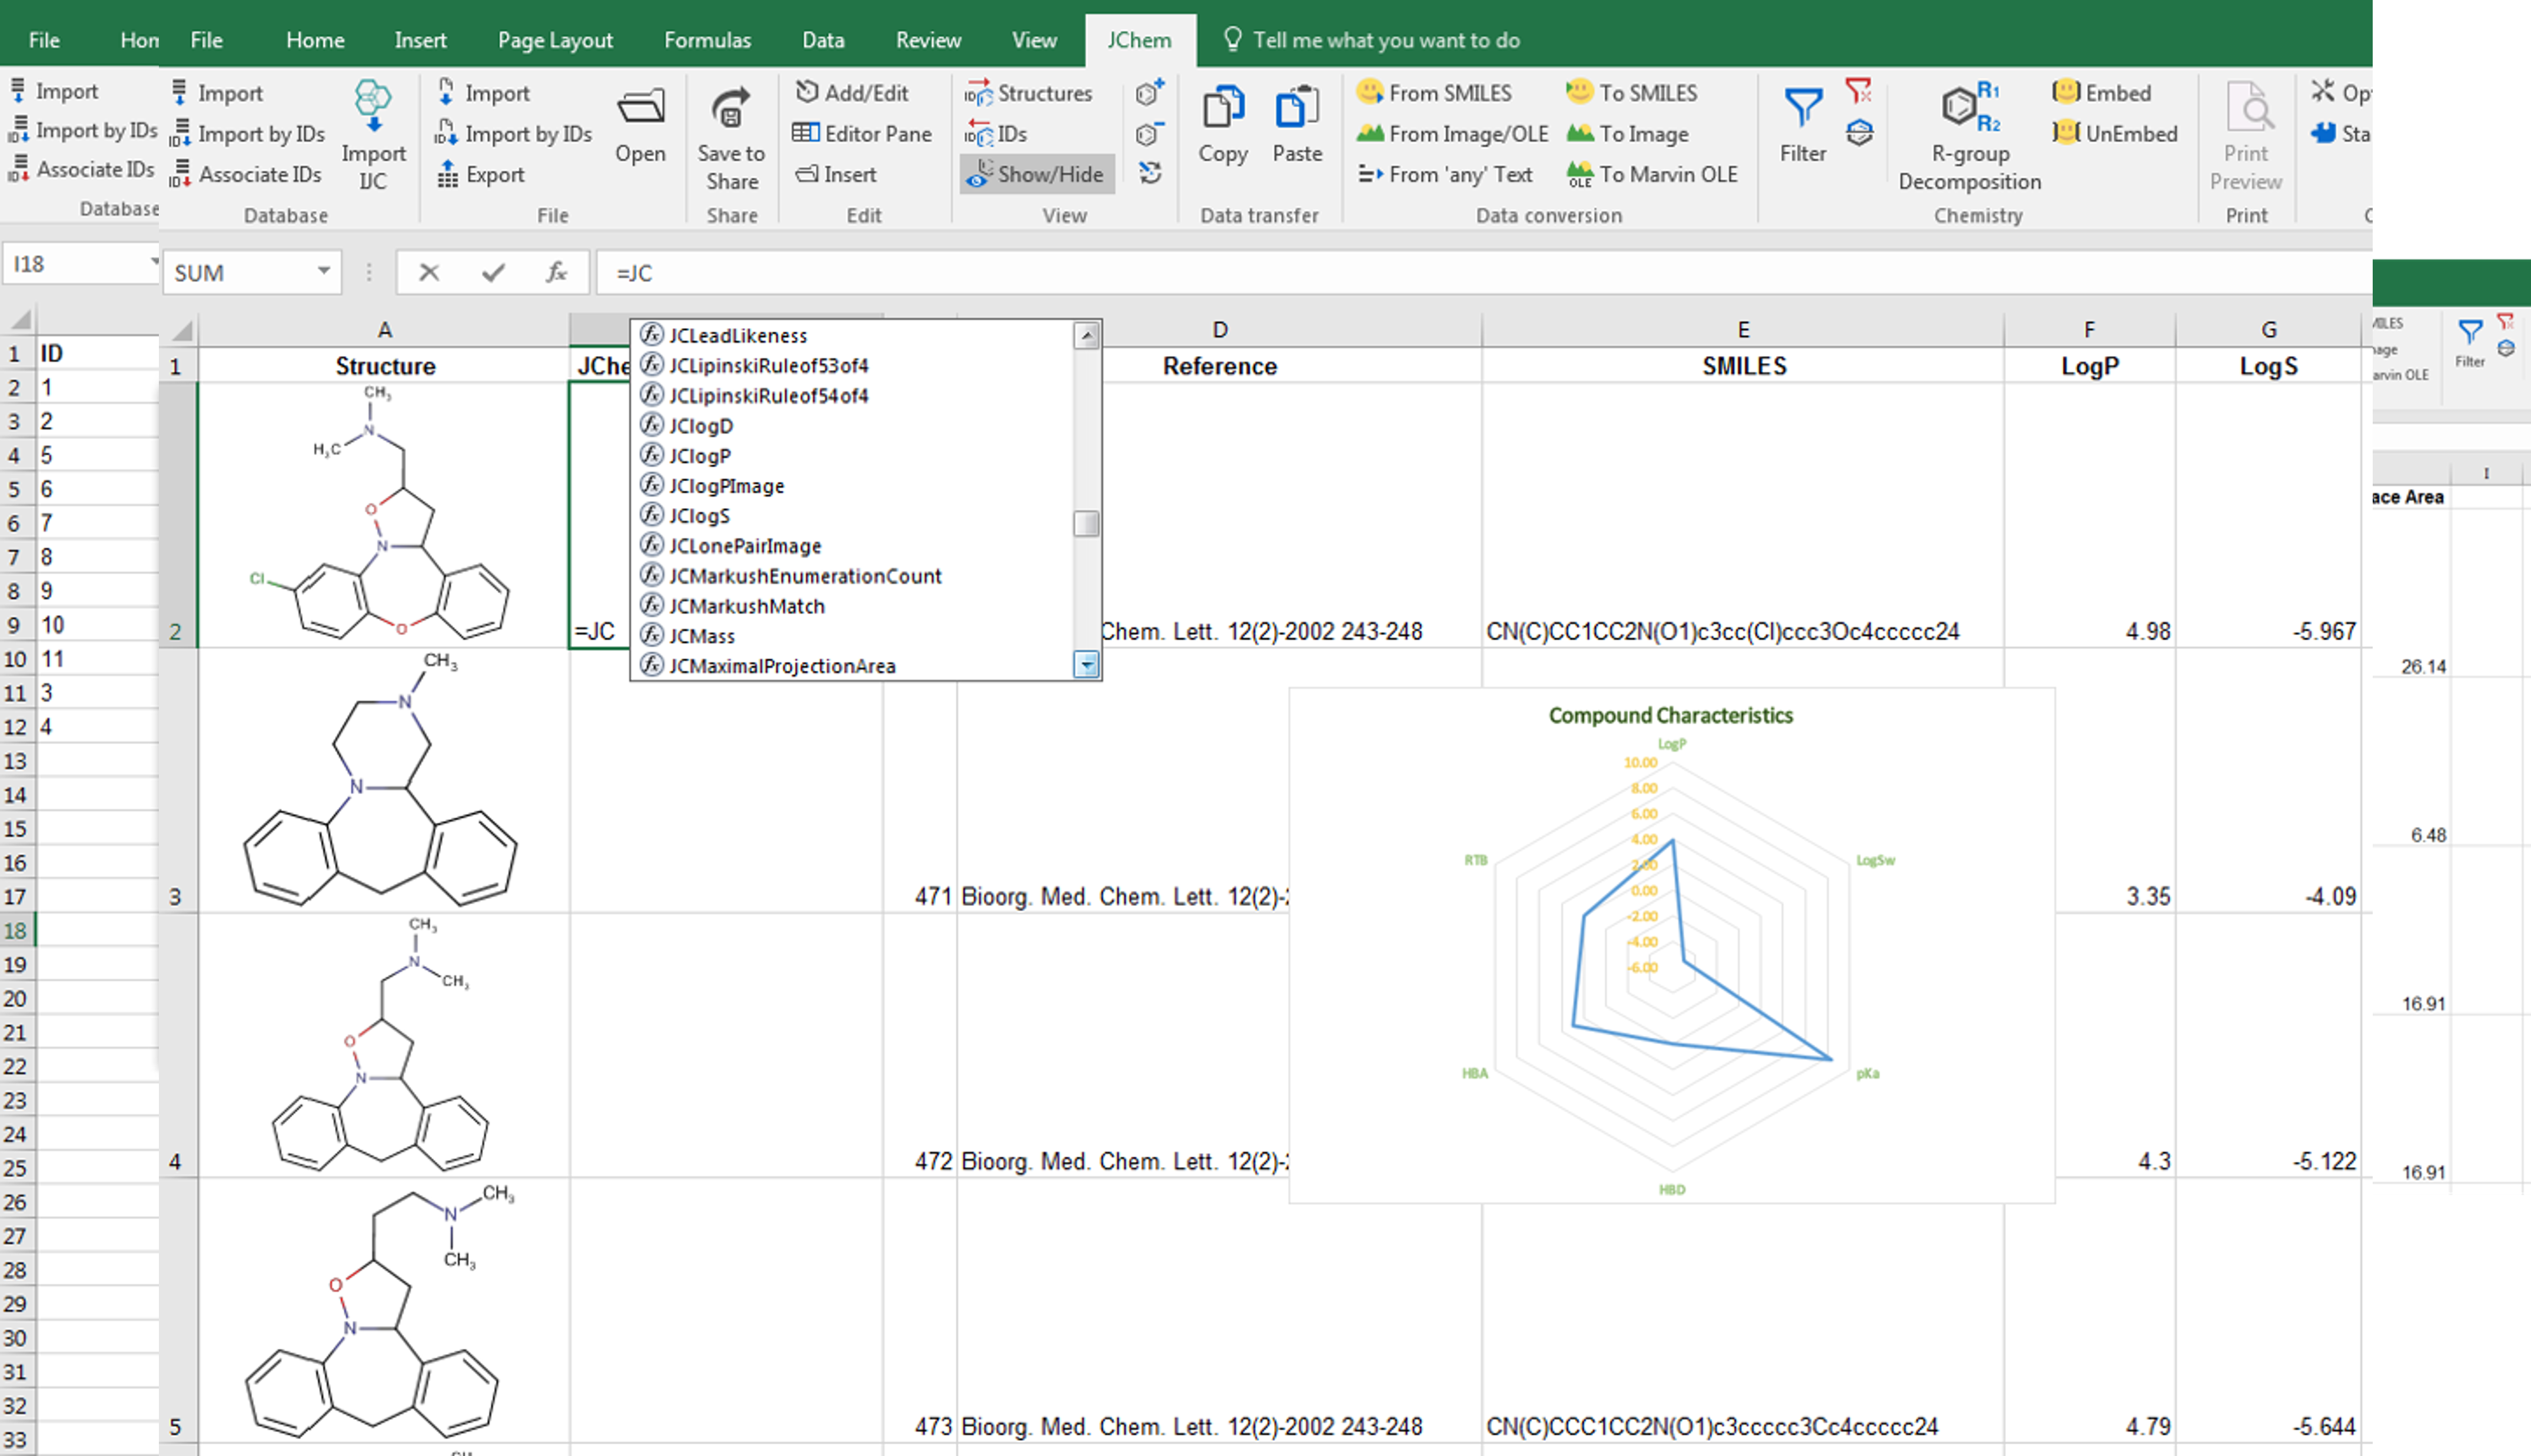Click IDs button in View group

click(996, 133)
